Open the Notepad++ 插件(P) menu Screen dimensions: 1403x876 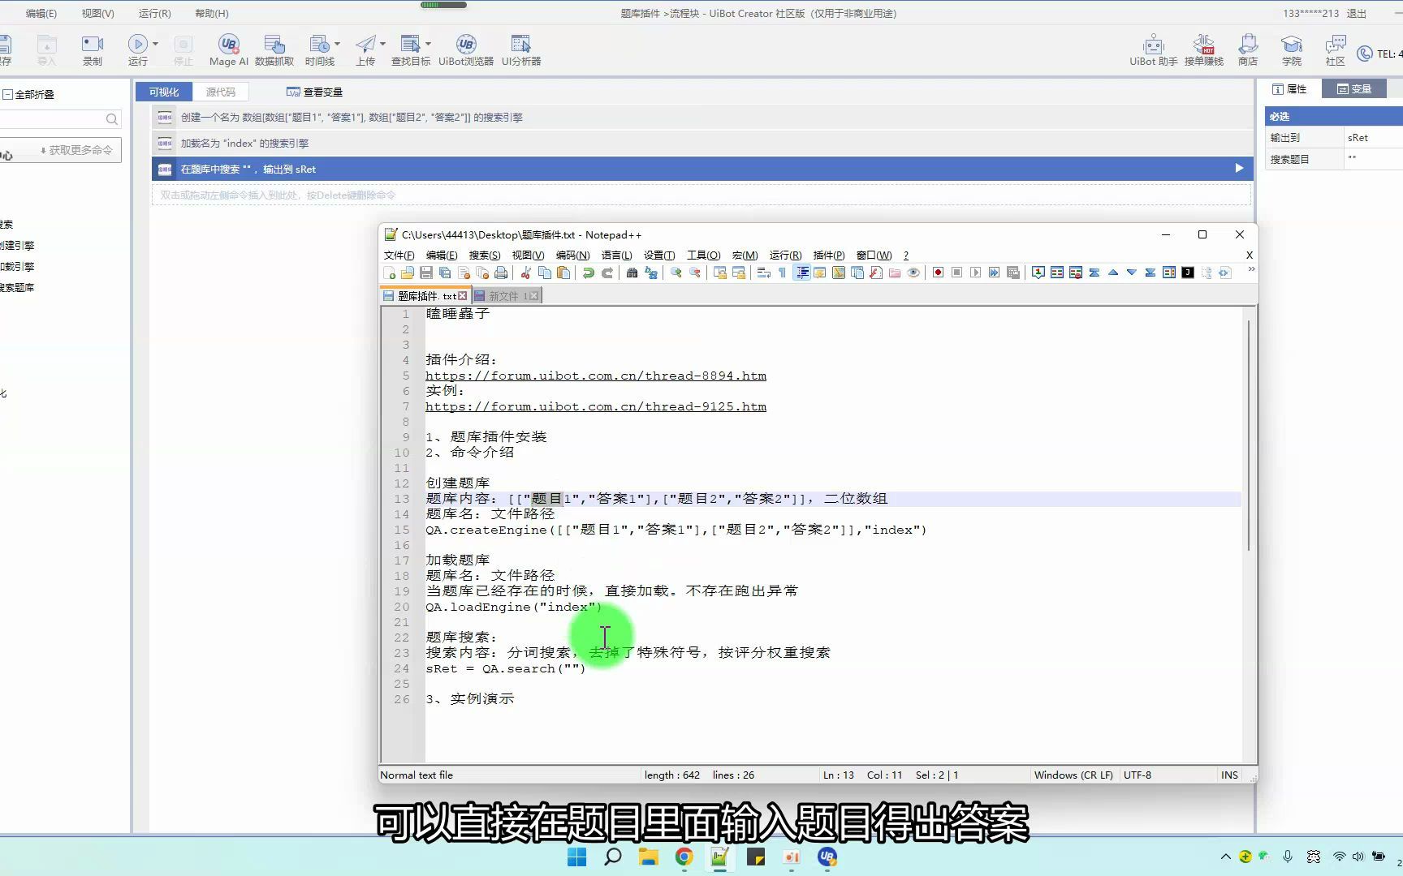[828, 255]
